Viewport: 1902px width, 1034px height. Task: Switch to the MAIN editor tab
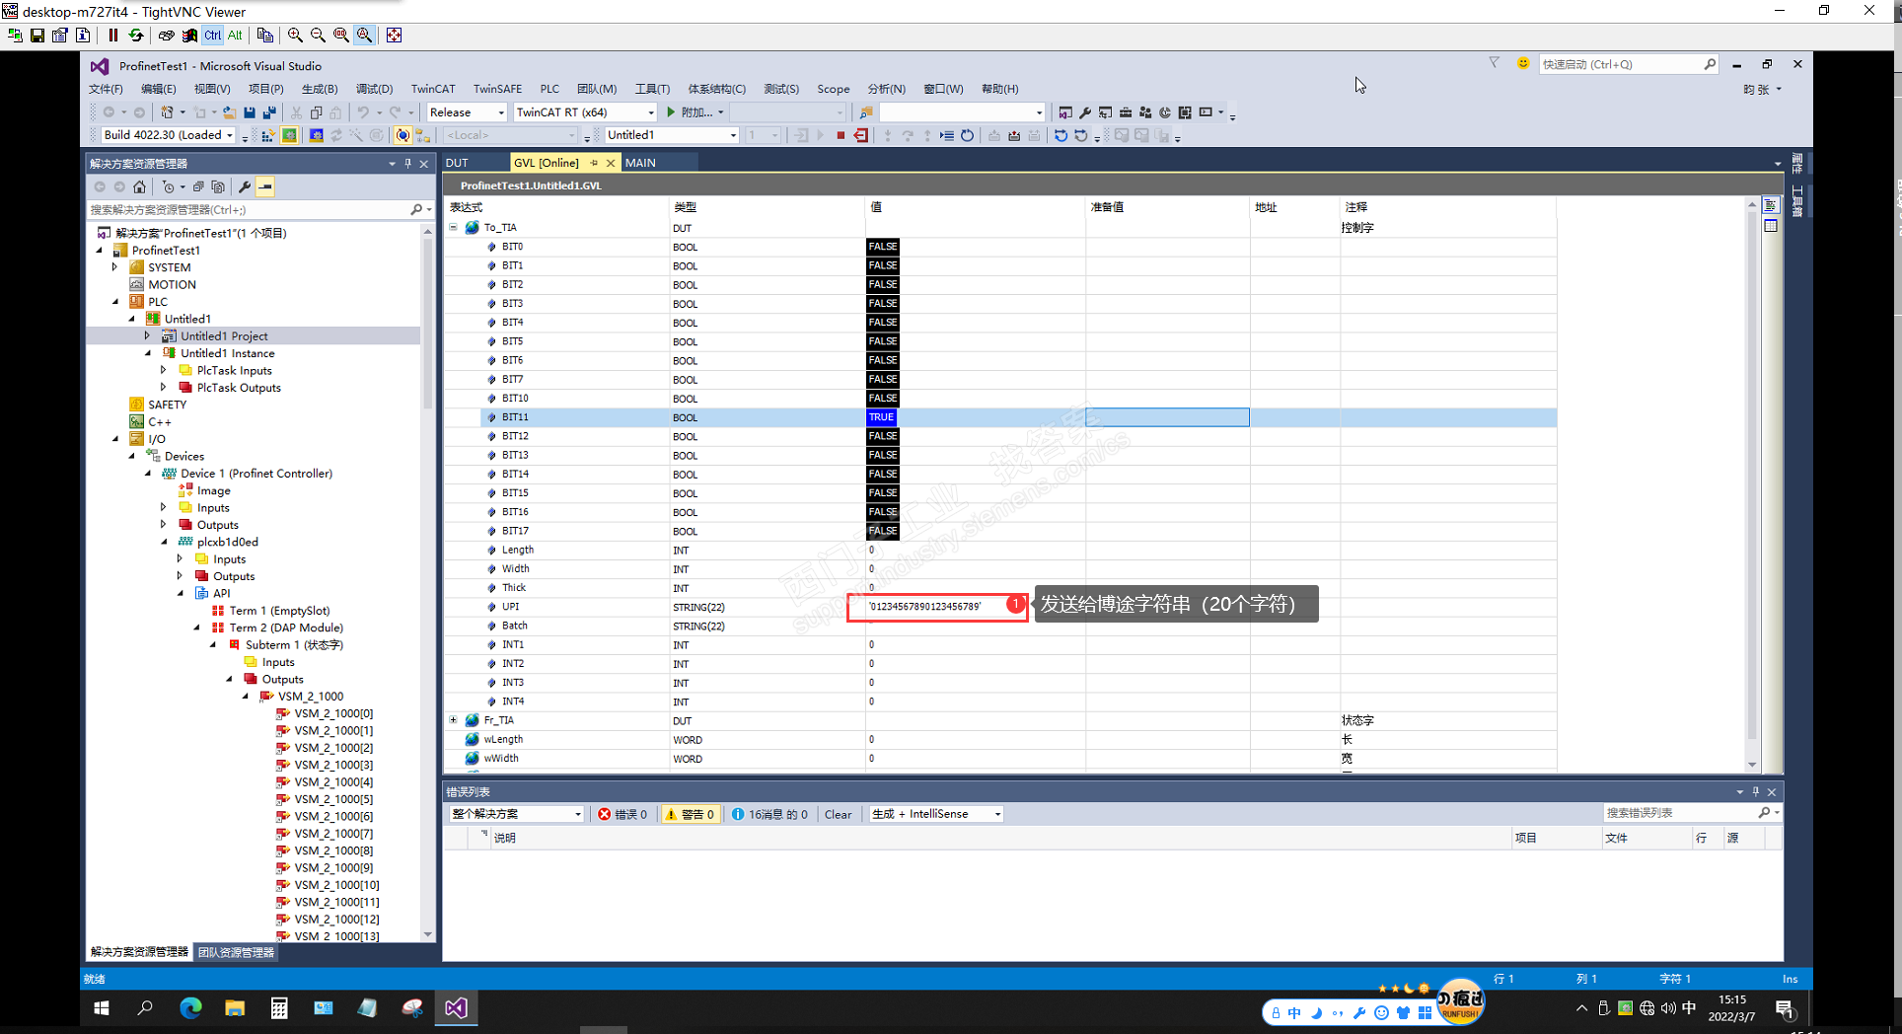[x=640, y=163]
